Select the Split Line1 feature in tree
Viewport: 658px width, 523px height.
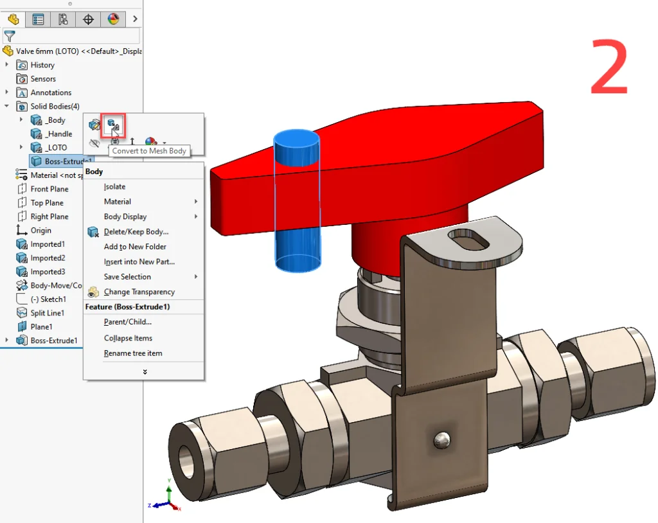click(47, 313)
